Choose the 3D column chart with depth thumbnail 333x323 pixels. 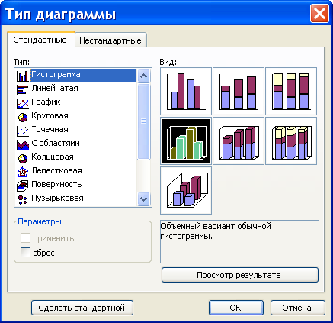(186, 190)
